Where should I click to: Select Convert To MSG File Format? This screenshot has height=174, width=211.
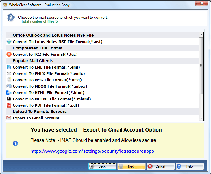point(102,80)
